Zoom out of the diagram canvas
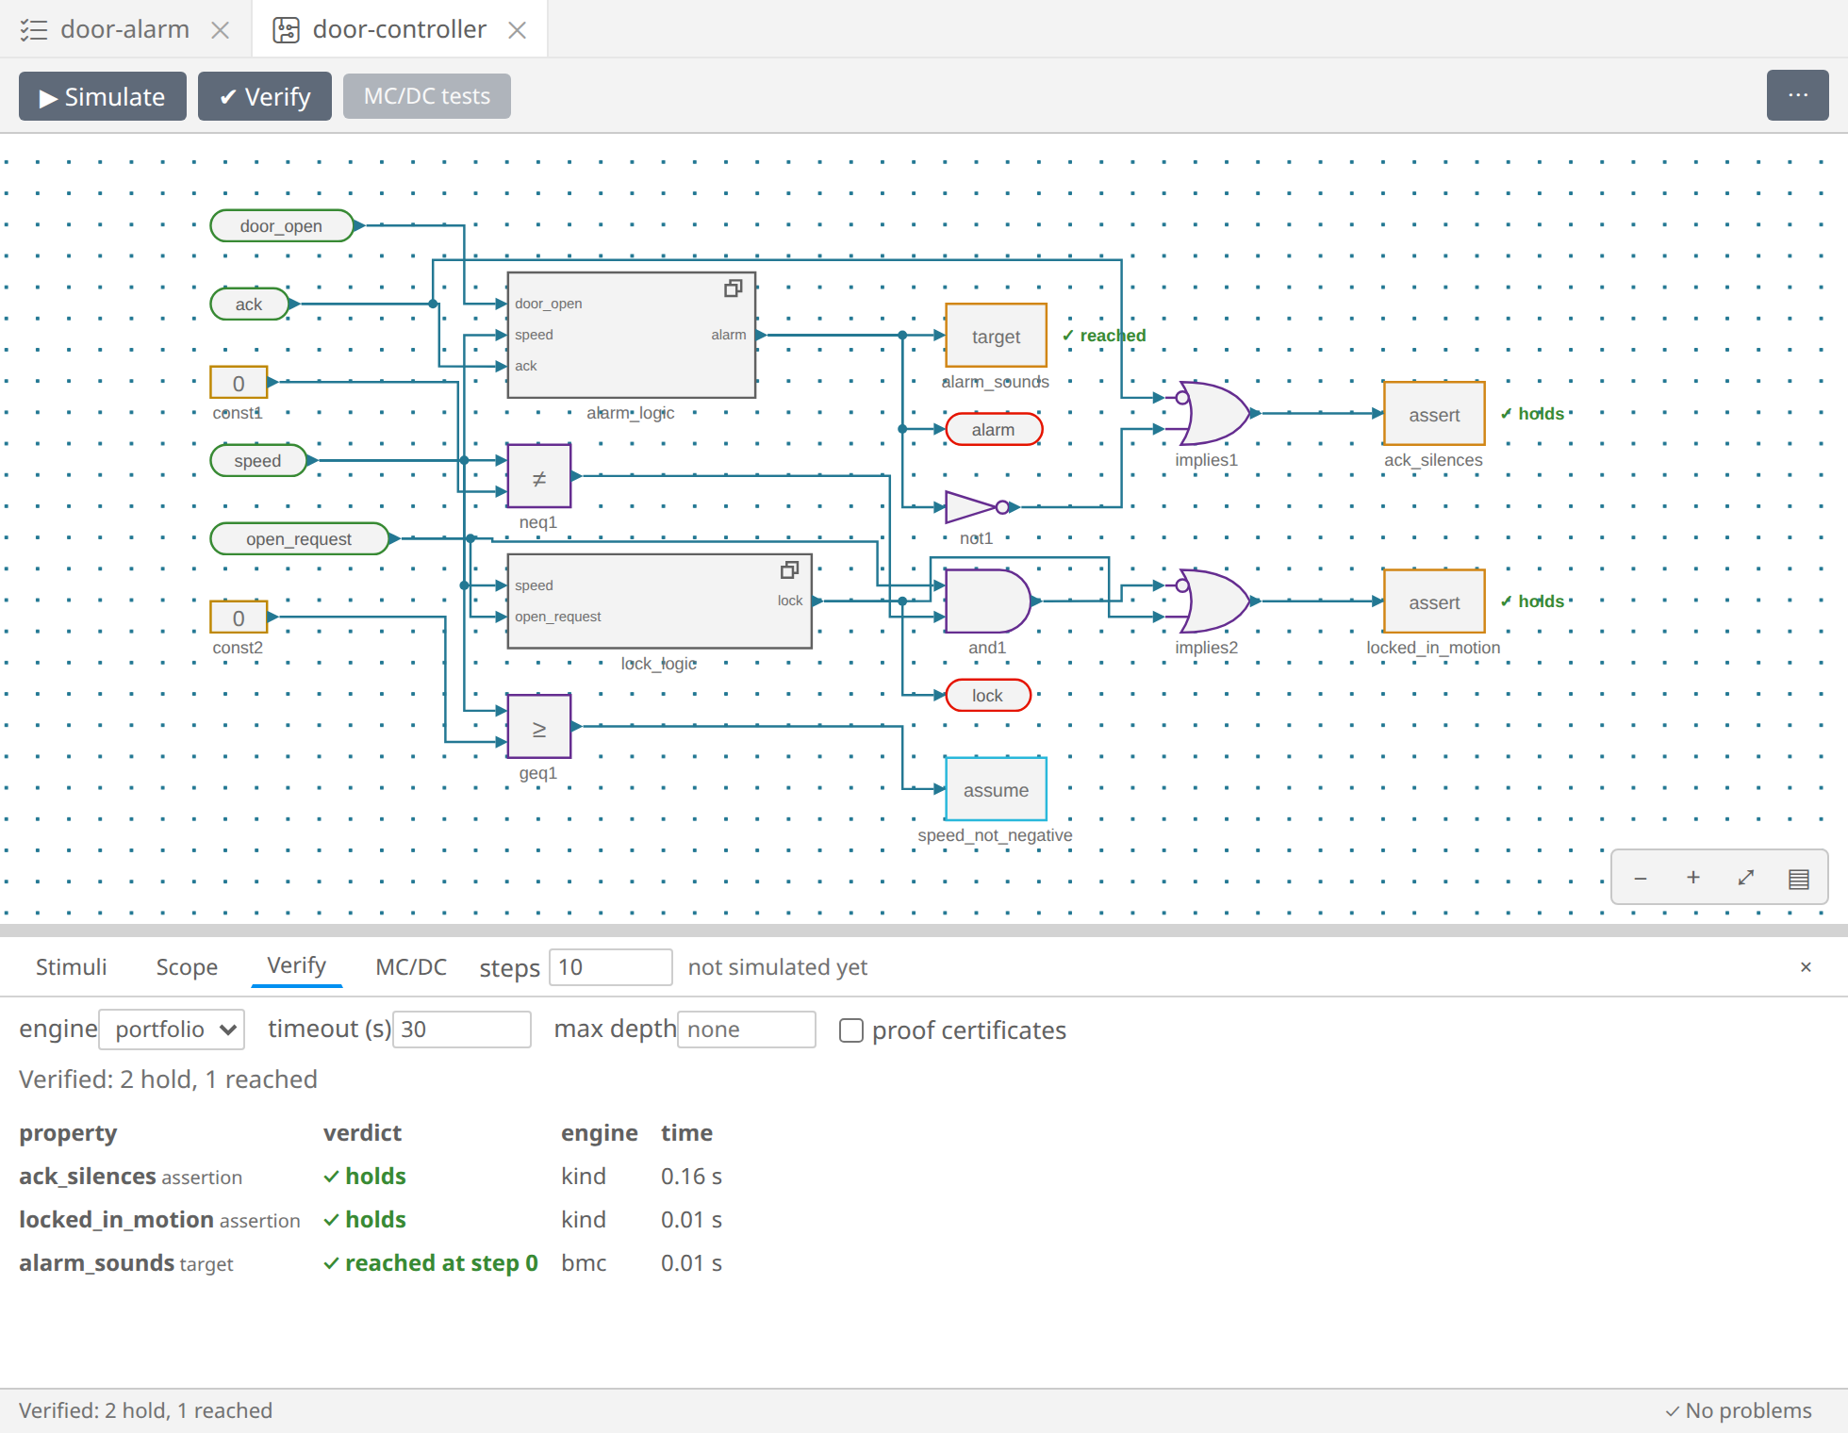1848x1433 pixels. pos(1641,878)
